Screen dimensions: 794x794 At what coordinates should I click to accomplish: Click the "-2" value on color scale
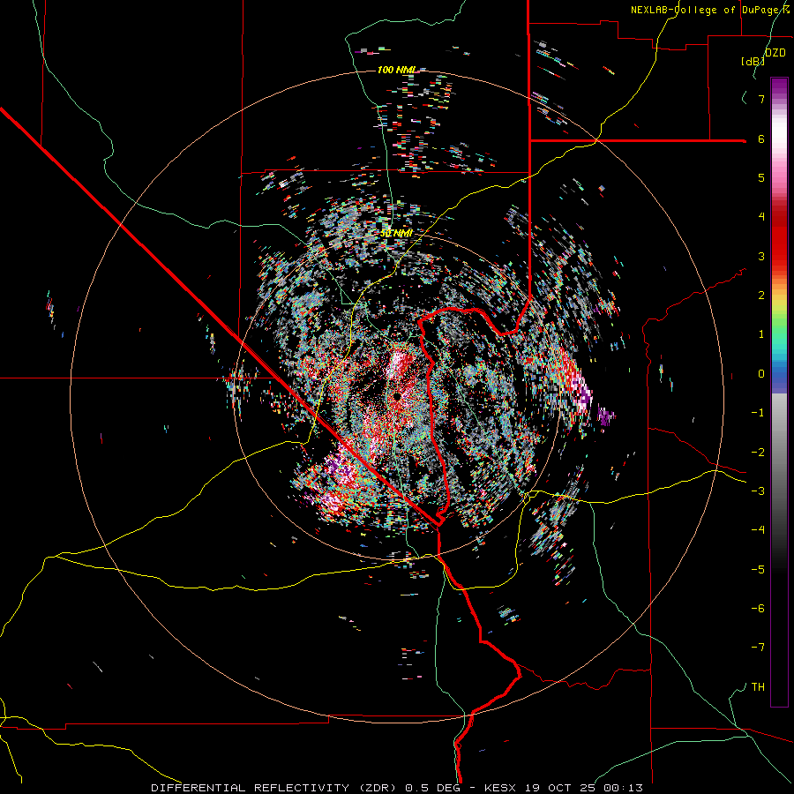pyautogui.click(x=758, y=453)
